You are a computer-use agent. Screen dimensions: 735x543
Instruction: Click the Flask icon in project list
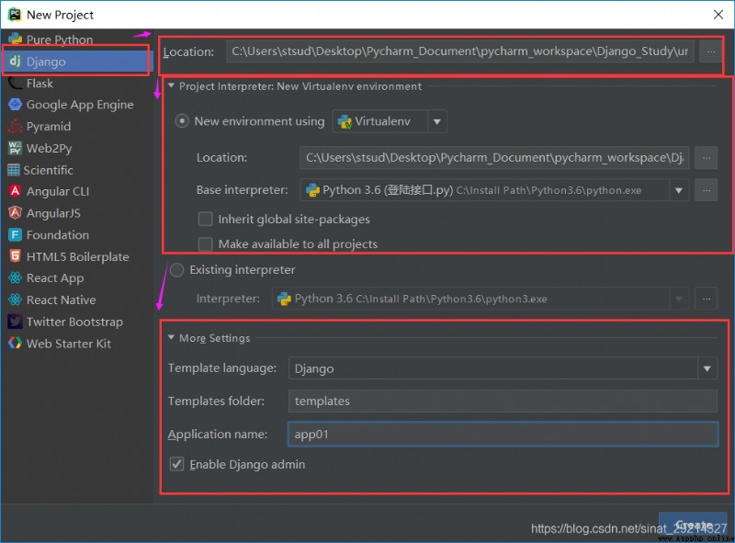point(15,84)
